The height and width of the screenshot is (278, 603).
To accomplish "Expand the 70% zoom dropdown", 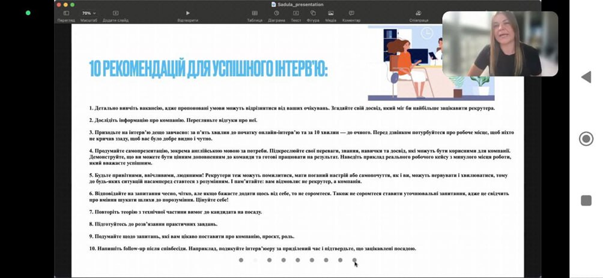I will (x=89, y=13).
